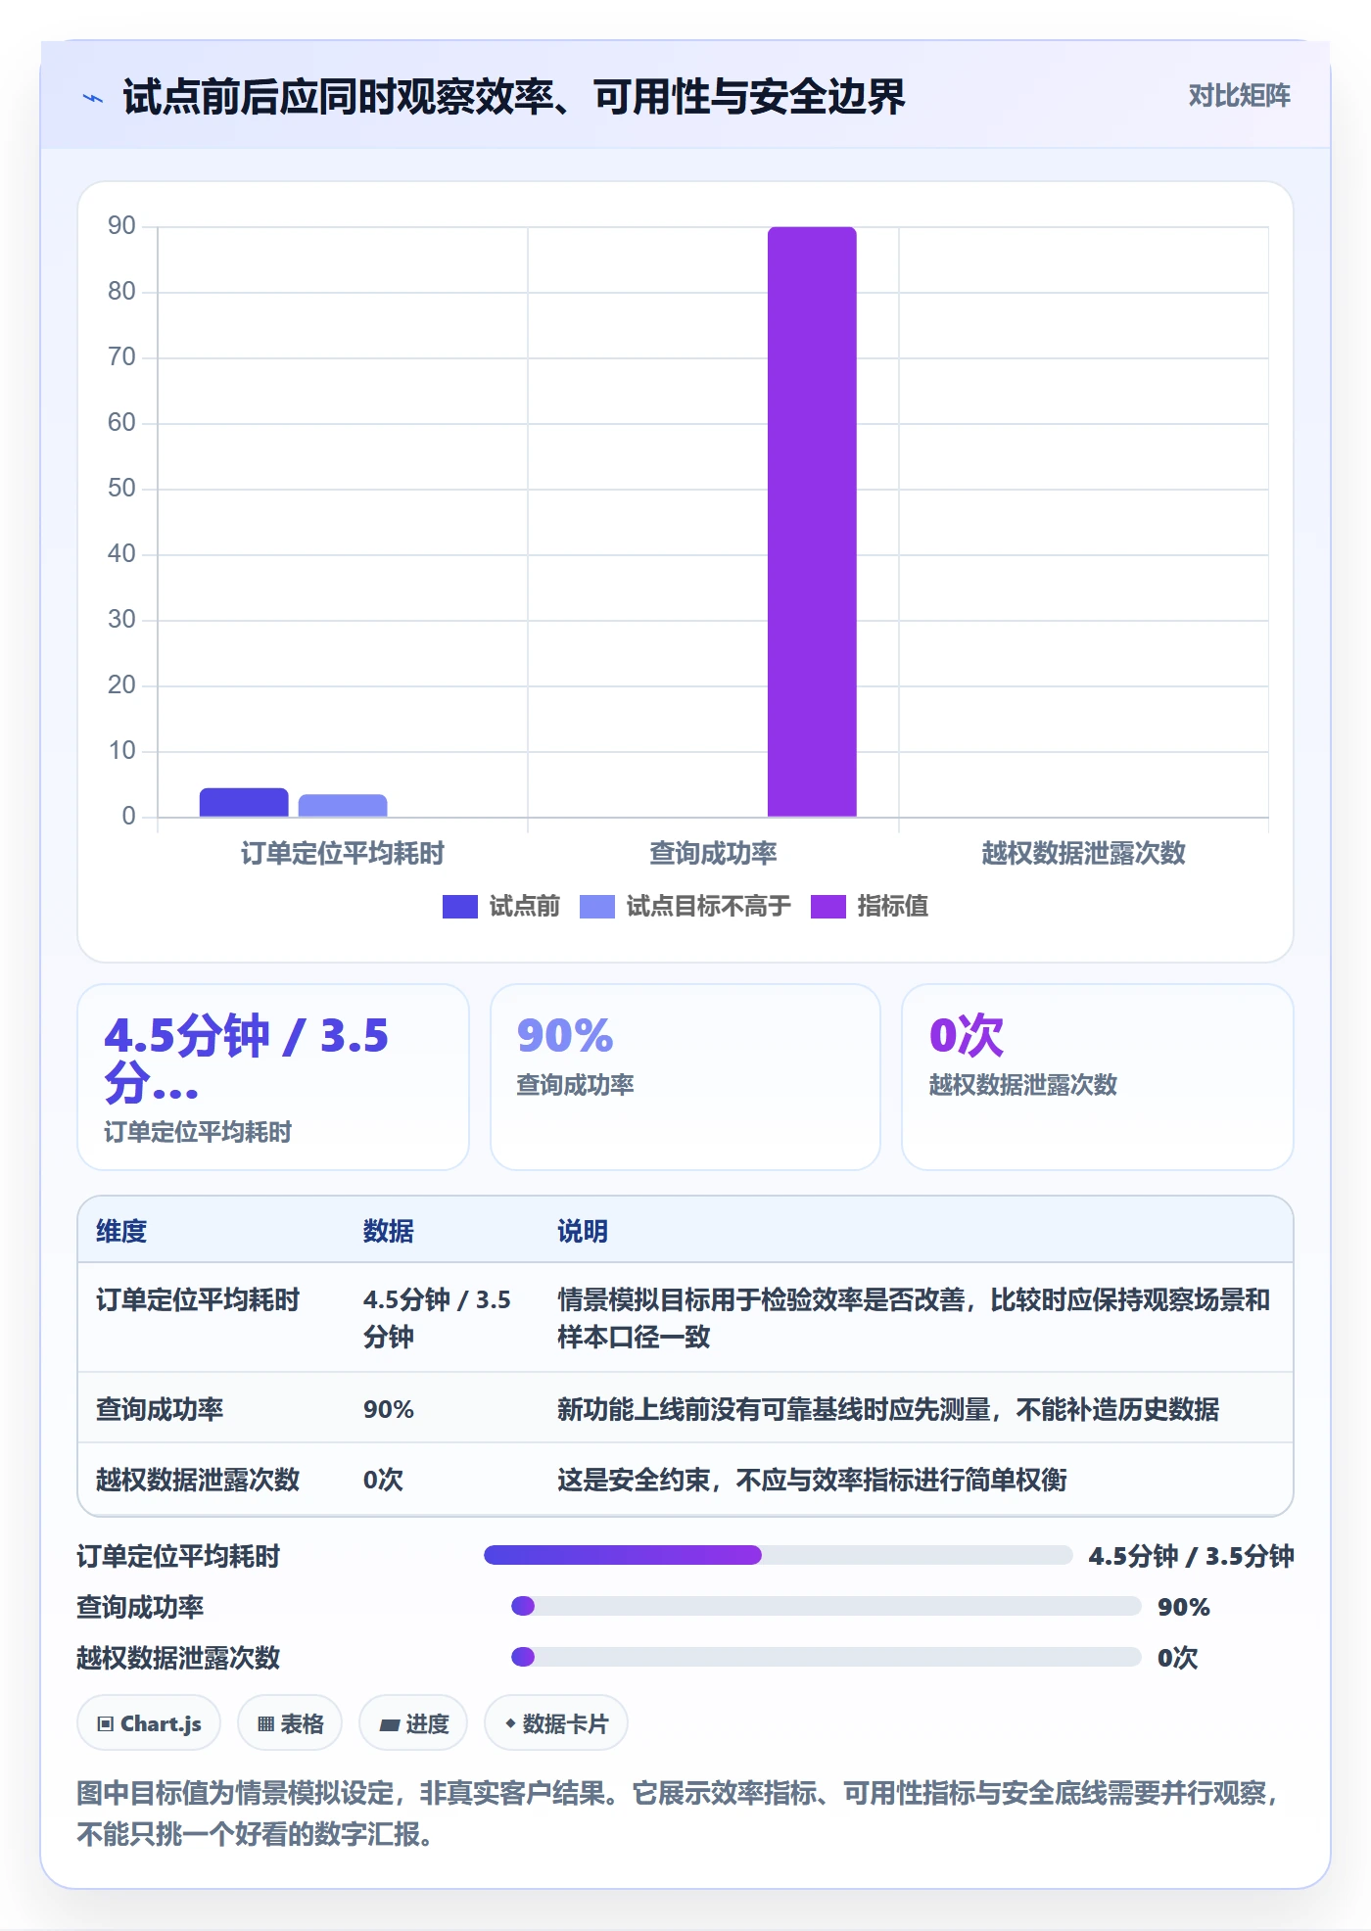Click the 订单定位平均耗时 progress bar
The width and height of the screenshot is (1371, 1931).
point(779,1555)
